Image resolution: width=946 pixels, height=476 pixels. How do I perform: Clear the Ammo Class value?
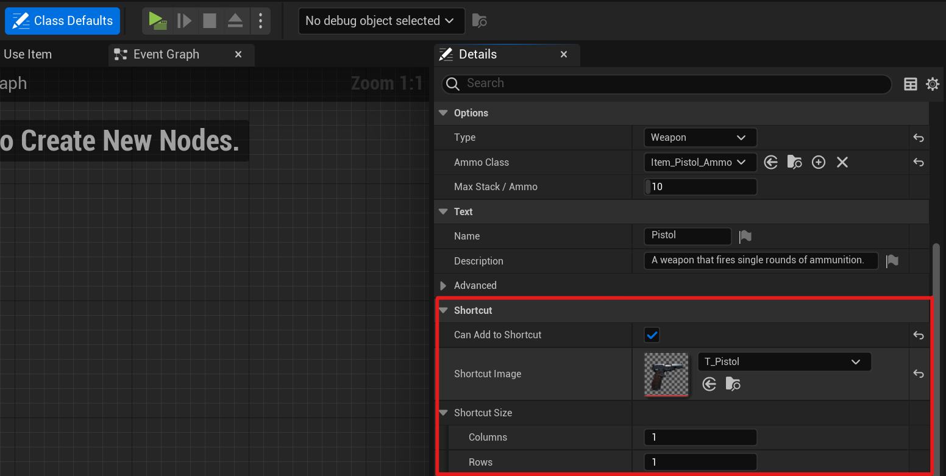(842, 162)
